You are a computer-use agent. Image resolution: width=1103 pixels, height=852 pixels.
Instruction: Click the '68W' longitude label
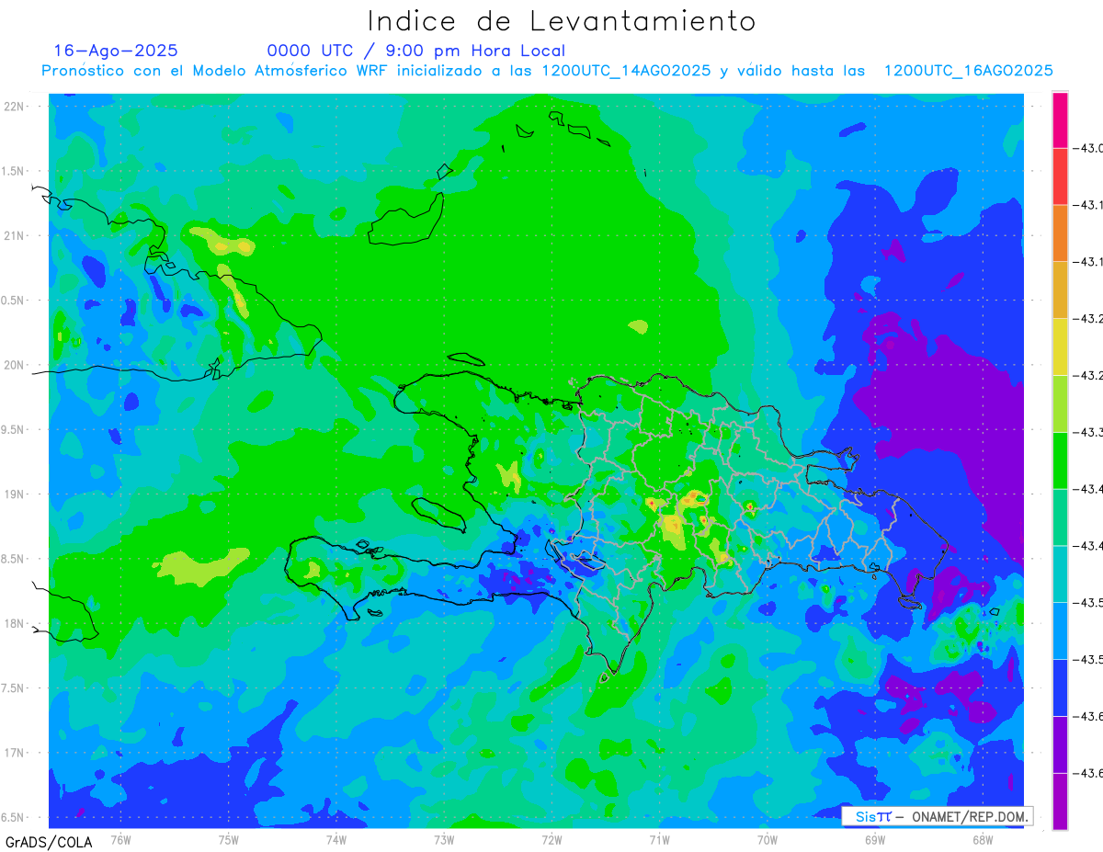(x=983, y=839)
